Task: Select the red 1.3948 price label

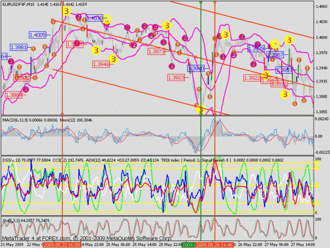Action: pos(101,64)
